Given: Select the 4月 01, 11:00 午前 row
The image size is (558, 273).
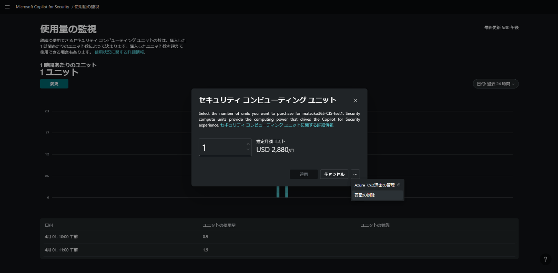Looking at the screenshot, I should click(279, 250).
